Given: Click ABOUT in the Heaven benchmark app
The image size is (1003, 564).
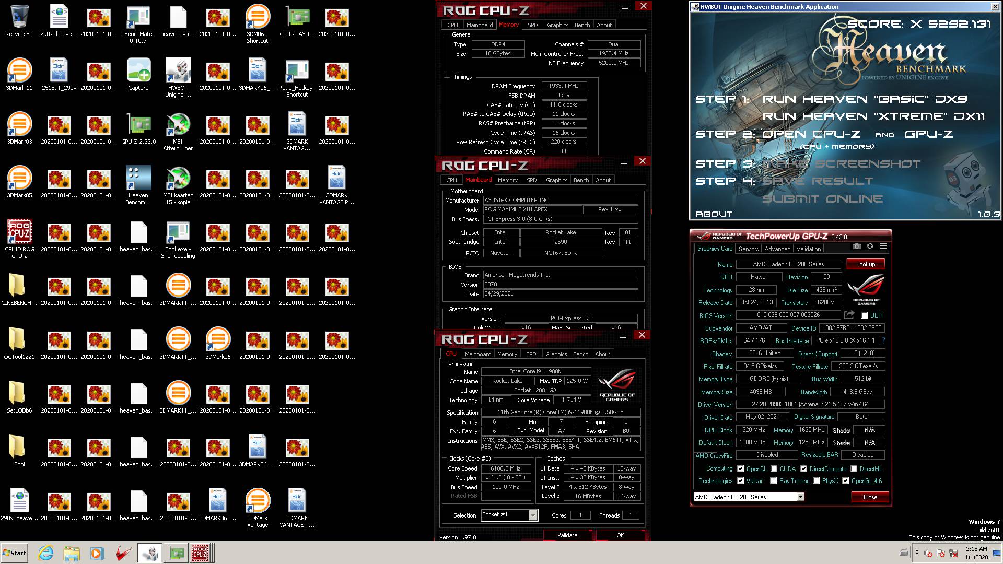Looking at the screenshot, I should [x=713, y=214].
